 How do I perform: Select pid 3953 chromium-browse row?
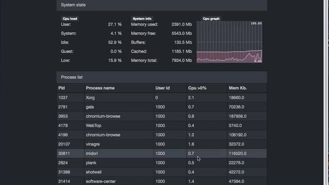pyautogui.click(x=161, y=116)
